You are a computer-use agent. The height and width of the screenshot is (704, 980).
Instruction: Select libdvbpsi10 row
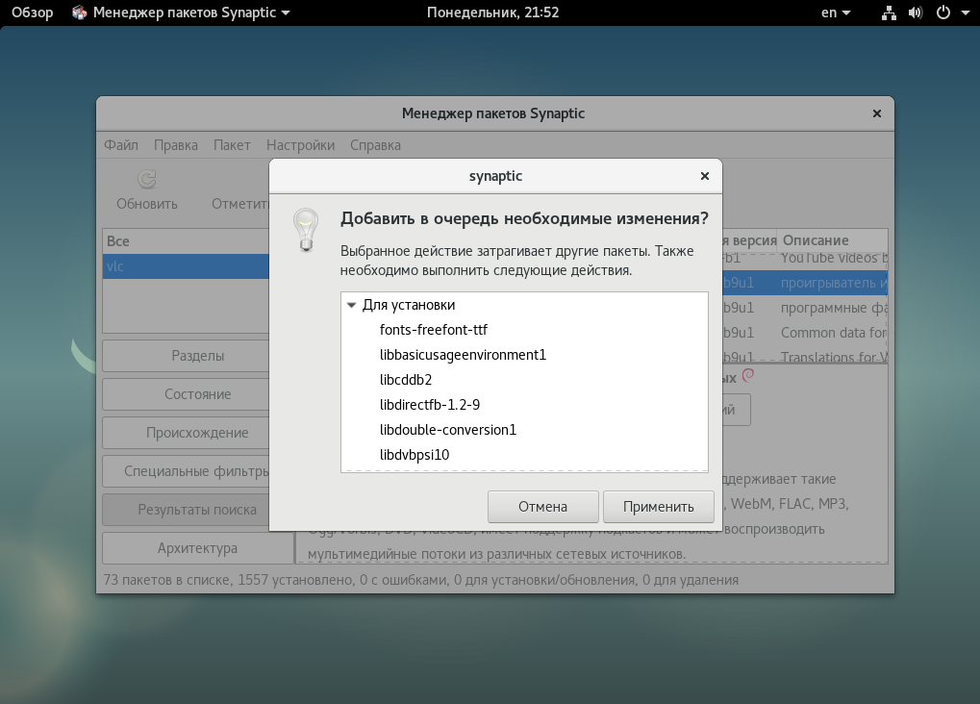(524, 455)
